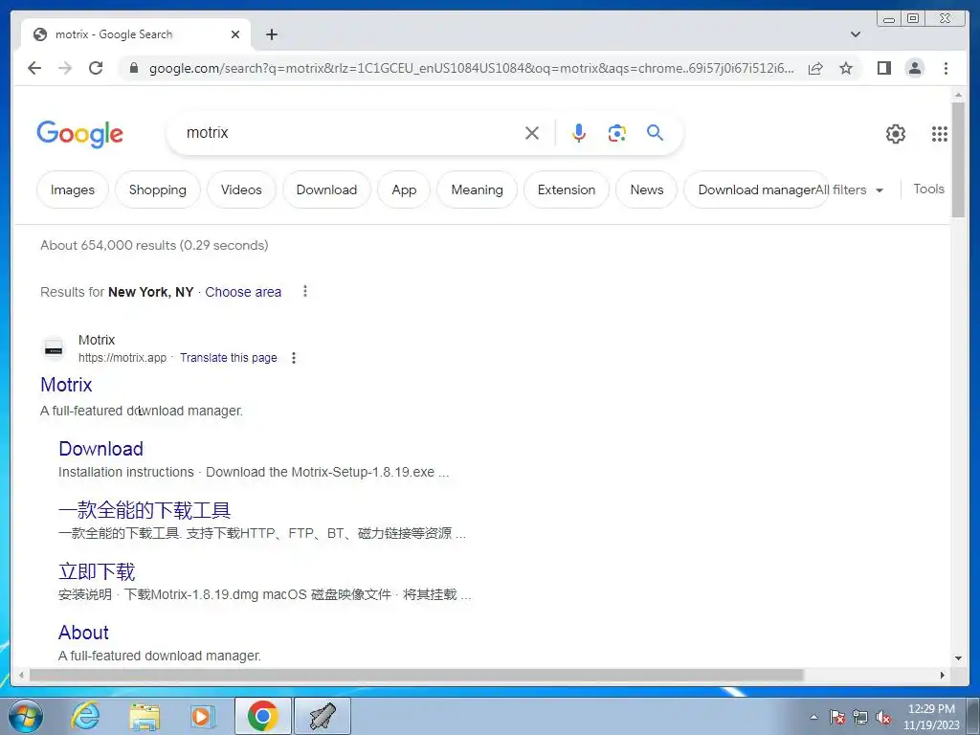Filter results by Images
This screenshot has height=735, width=980.
click(x=73, y=189)
